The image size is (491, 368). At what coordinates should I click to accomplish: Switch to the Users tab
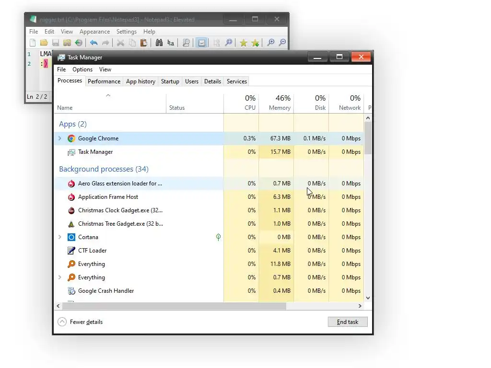(192, 81)
